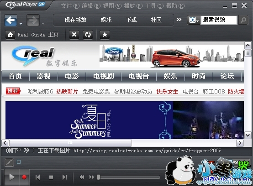Click the Real 数字娱乐 site logo
This screenshot has width=253, height=186.
pos(44,57)
